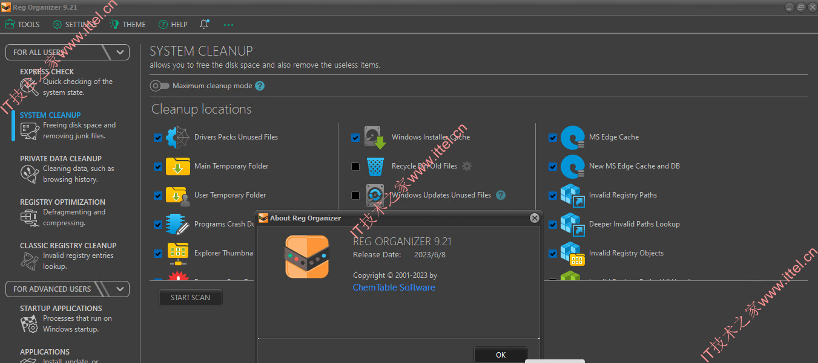Click the MS Edge Cache icon

(x=573, y=138)
